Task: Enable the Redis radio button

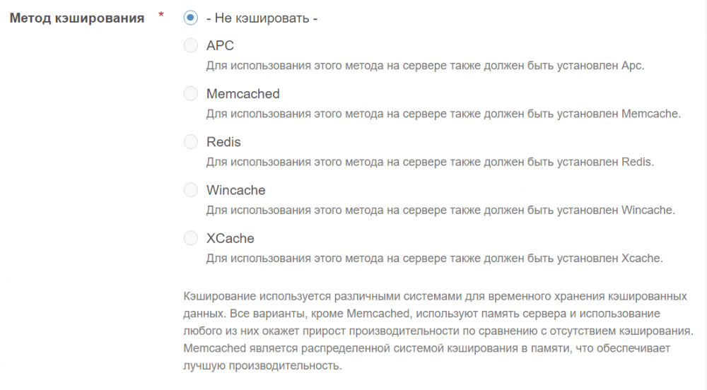Action: (190, 142)
